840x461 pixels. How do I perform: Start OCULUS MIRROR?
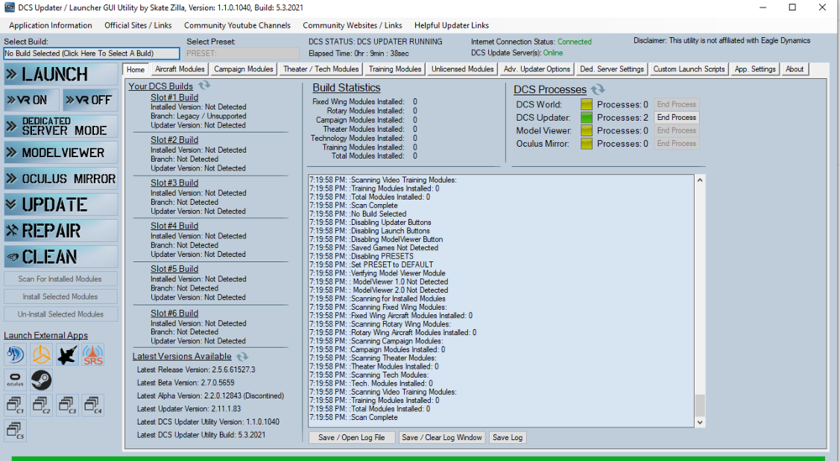pos(61,179)
